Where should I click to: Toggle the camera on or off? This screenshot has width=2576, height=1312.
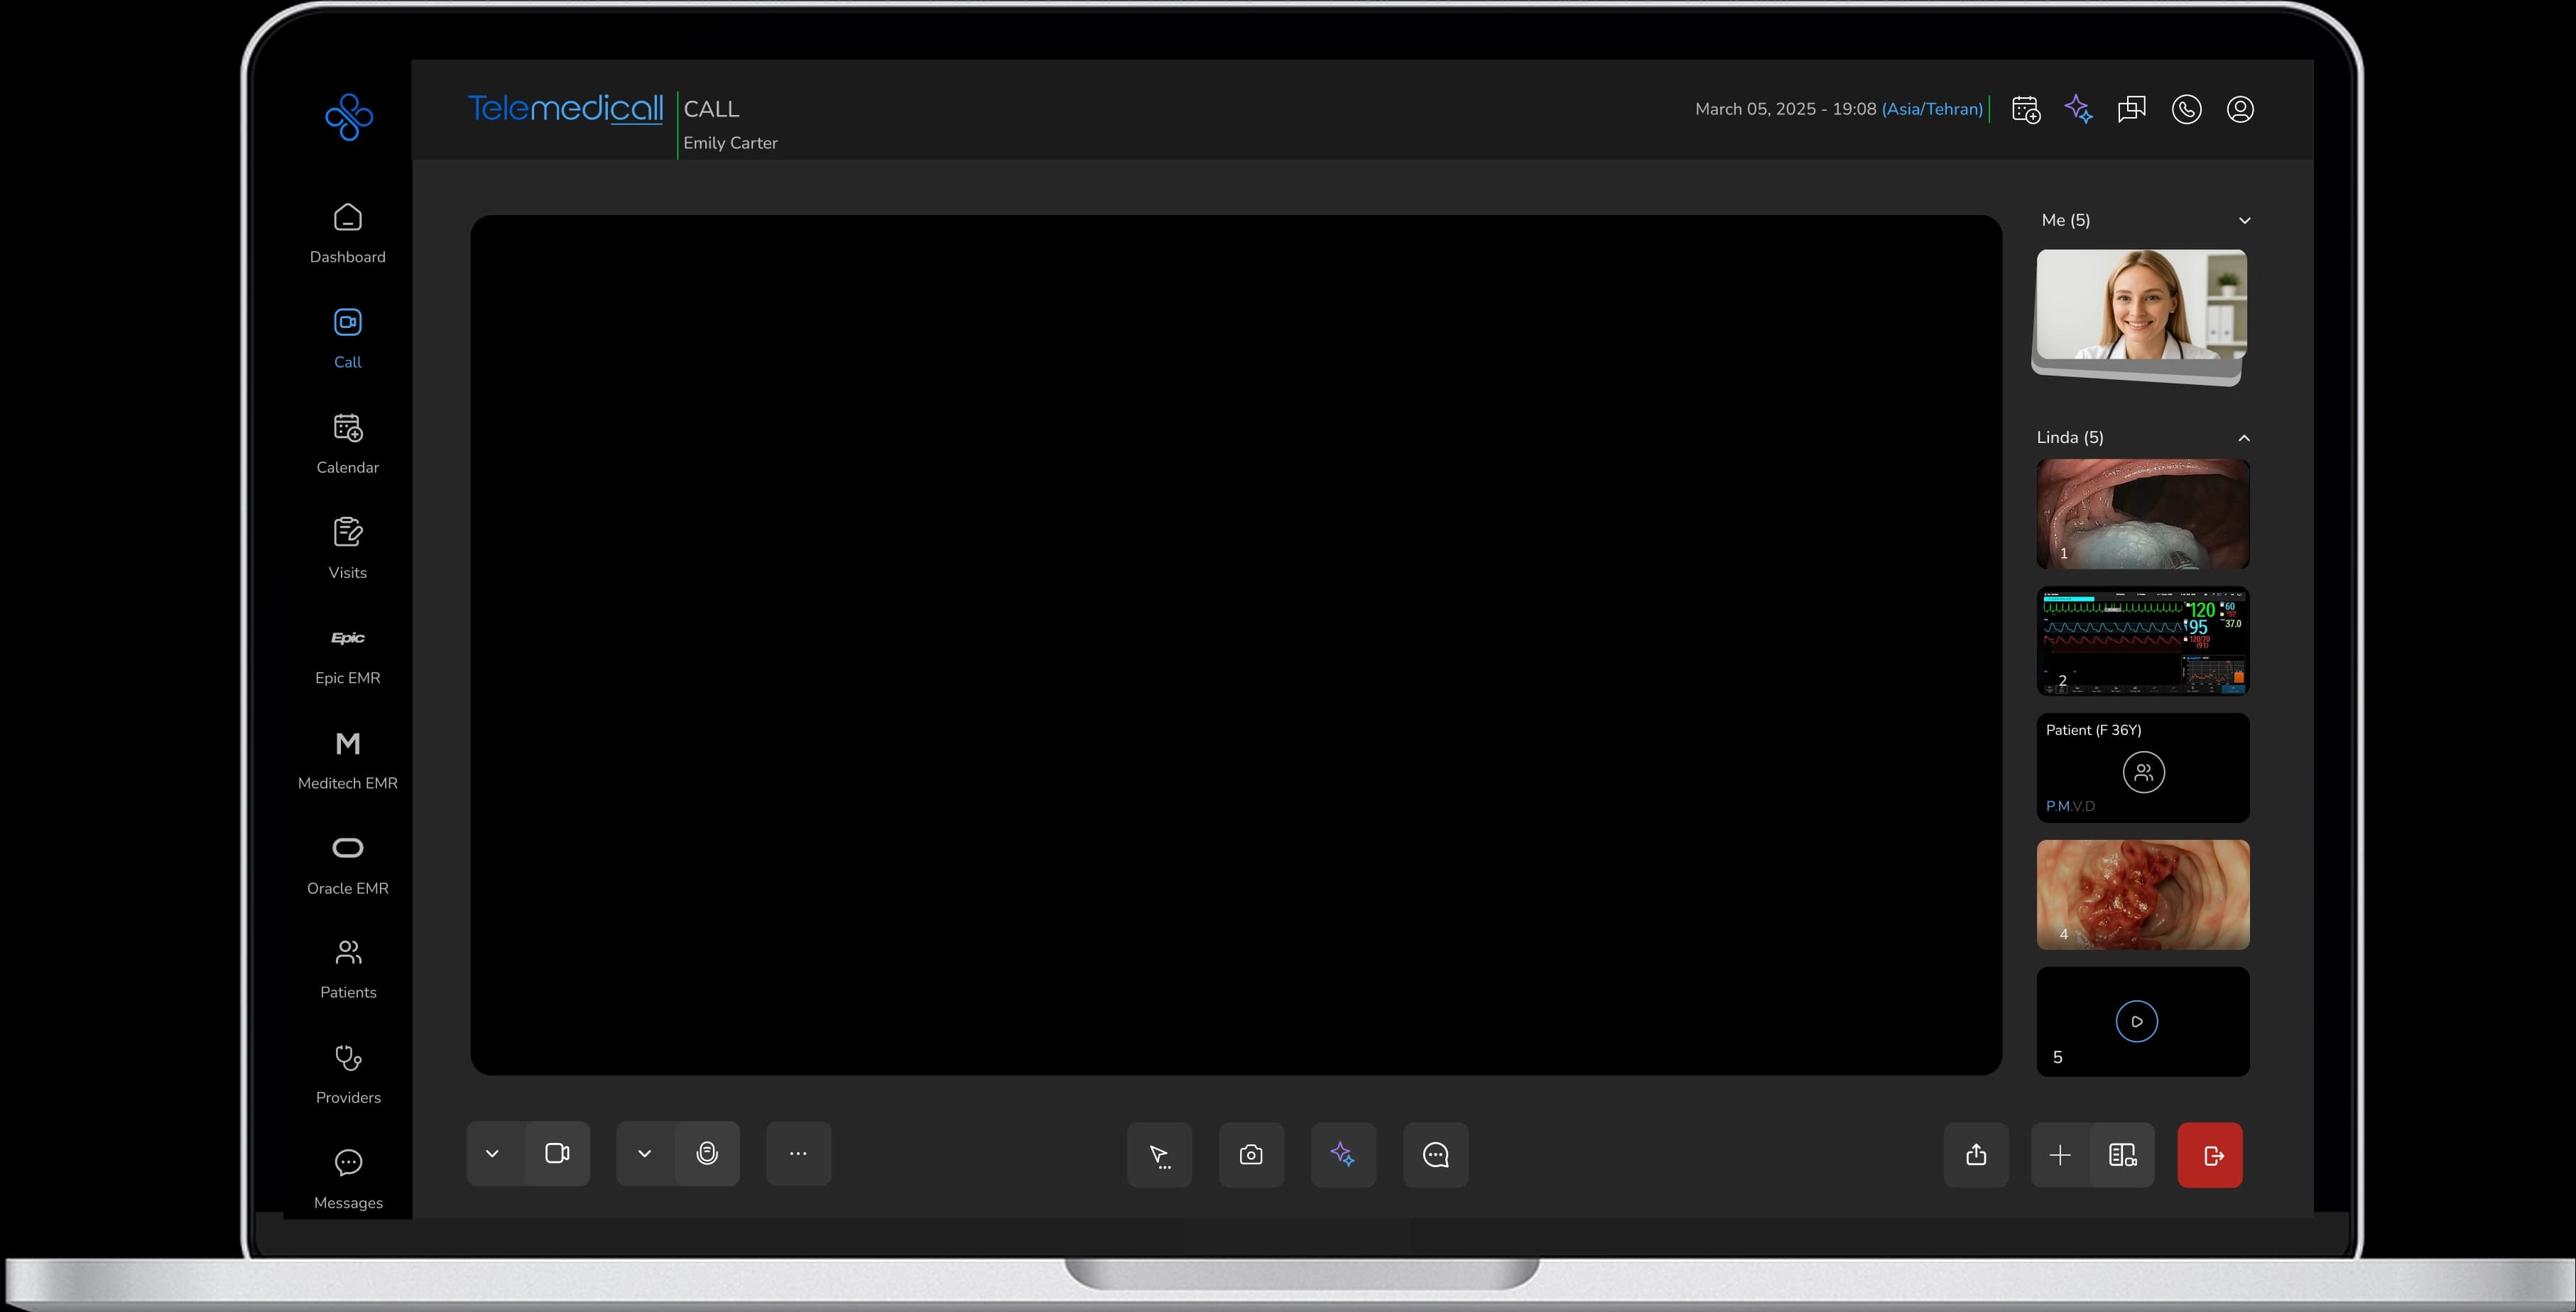click(x=557, y=1153)
